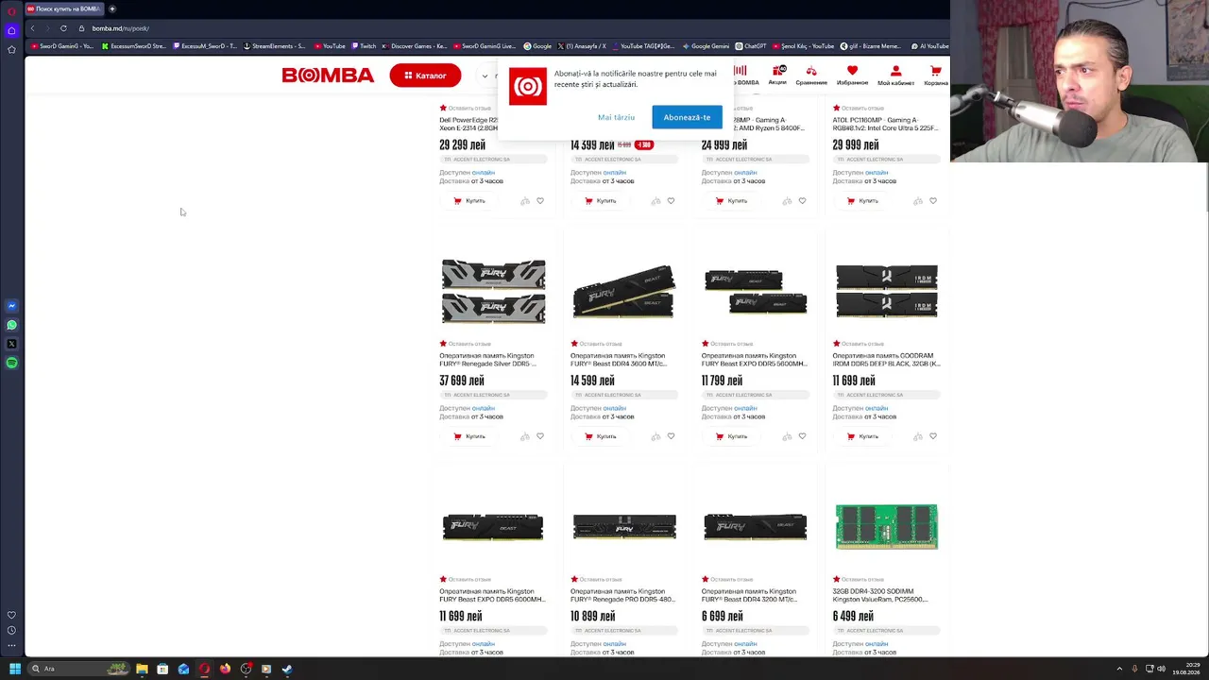Open the Kingston ValueRam SODIMM product image
Image resolution: width=1209 pixels, height=680 pixels.
[x=887, y=526]
